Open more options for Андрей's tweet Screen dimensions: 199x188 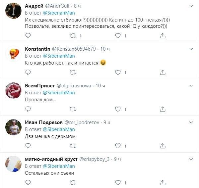[x=191, y=6]
